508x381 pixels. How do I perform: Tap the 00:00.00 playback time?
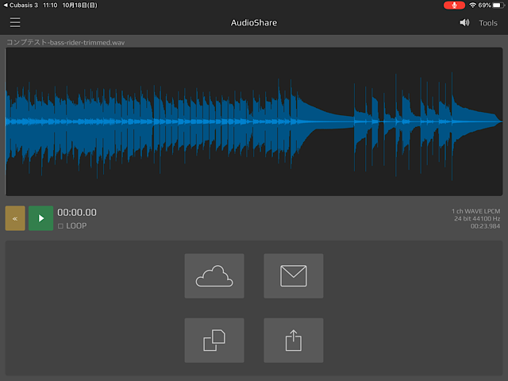77,213
